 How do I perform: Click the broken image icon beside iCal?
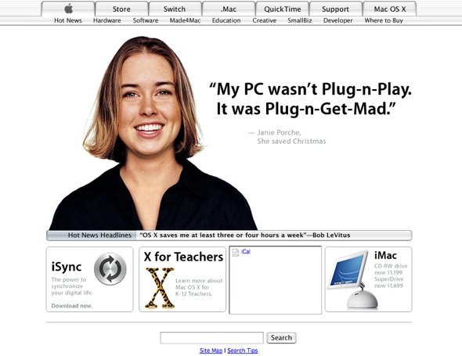pos(236,253)
